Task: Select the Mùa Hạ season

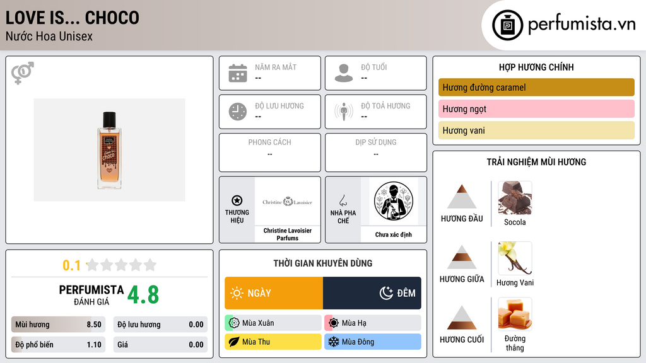Action: pos(373,323)
